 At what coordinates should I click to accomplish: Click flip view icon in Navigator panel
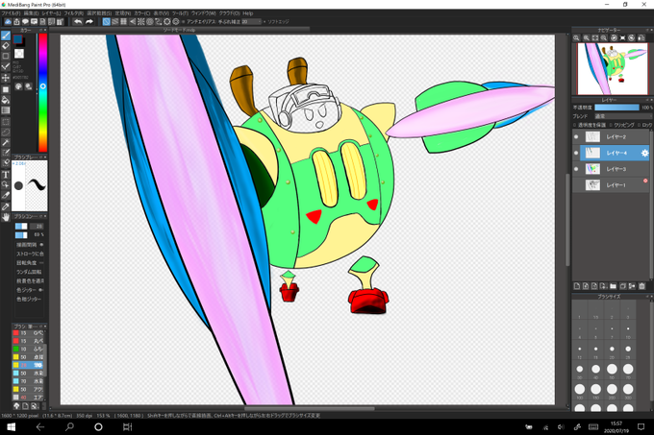pos(641,37)
